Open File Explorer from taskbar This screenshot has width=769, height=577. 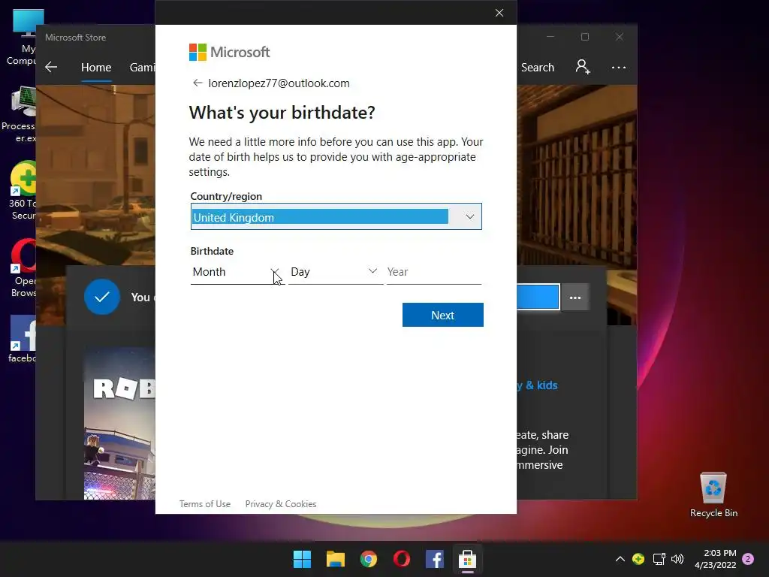[x=336, y=559]
